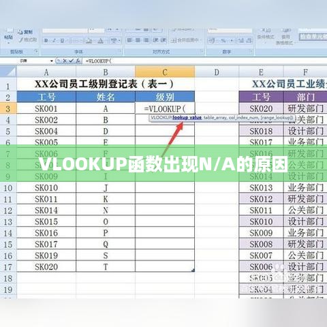Click title XX公司员工级别登记表（表一）
The image size is (327, 327).
click(x=104, y=84)
